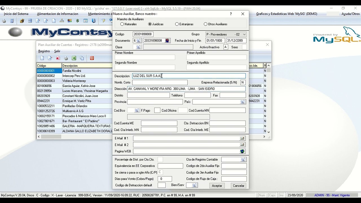
Task: Click the Bien/Serv lookup icon
Action: 195,185
